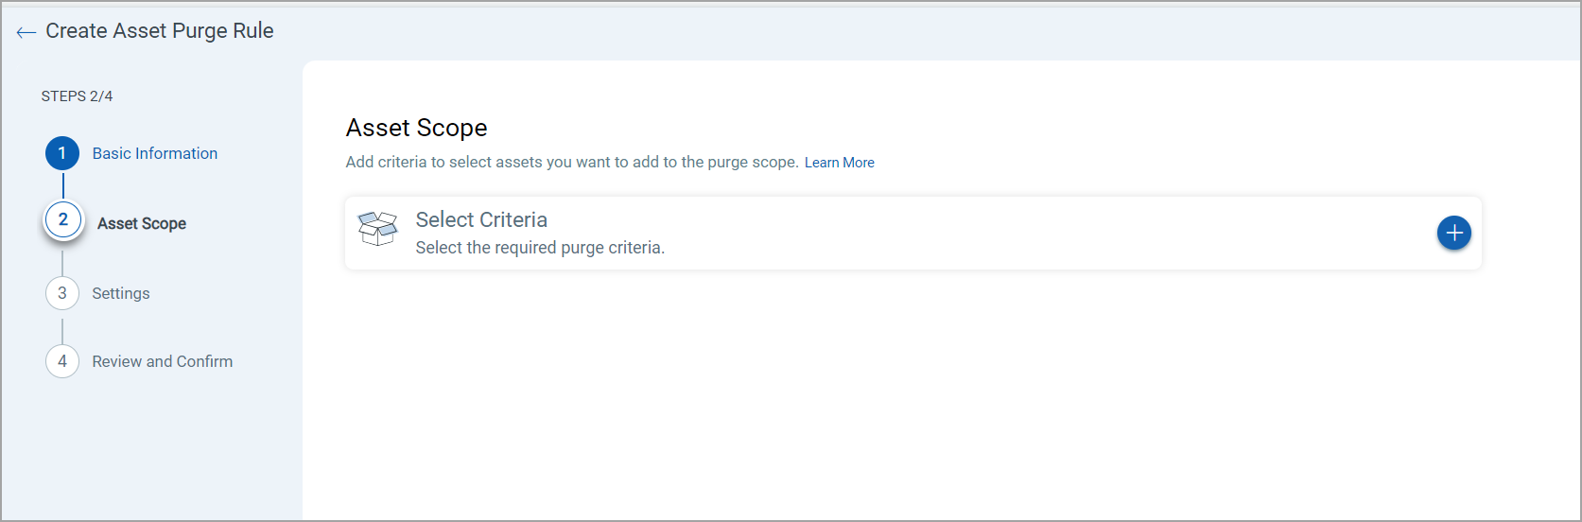Select the step 1 numbered circle
Image resolution: width=1582 pixels, height=522 pixels.
[62, 153]
